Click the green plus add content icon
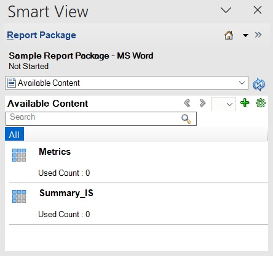This screenshot has height=256, width=273. pyautogui.click(x=245, y=102)
